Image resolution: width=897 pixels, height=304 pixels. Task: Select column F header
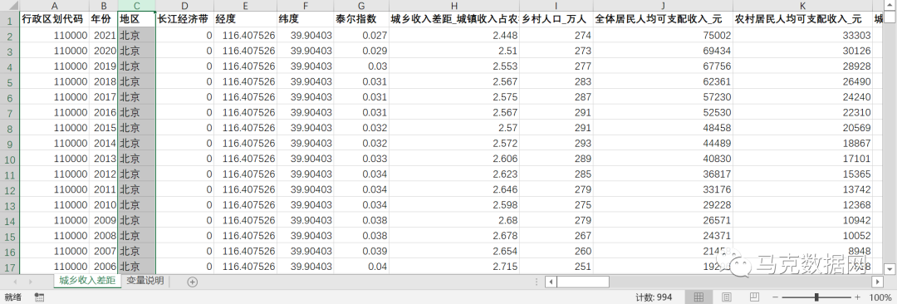(x=306, y=5)
